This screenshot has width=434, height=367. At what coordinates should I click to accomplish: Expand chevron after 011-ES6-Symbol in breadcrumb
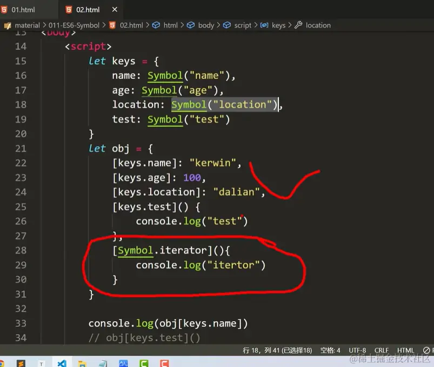(x=104, y=25)
